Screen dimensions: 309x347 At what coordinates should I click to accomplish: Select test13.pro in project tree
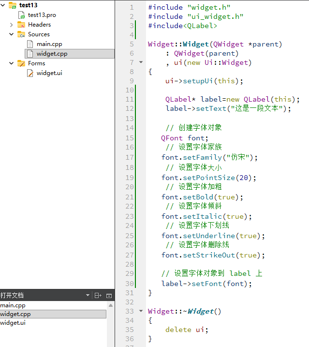pos(42,15)
